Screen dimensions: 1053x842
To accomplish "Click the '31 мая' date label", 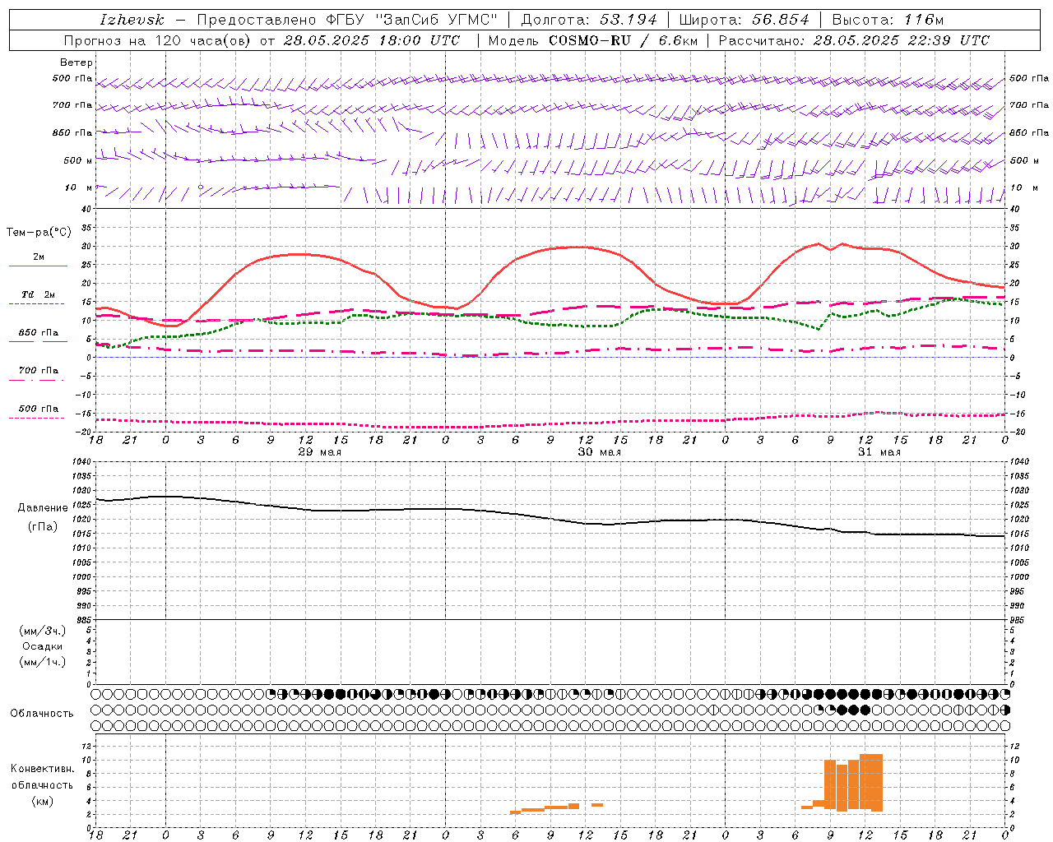I will coord(879,452).
